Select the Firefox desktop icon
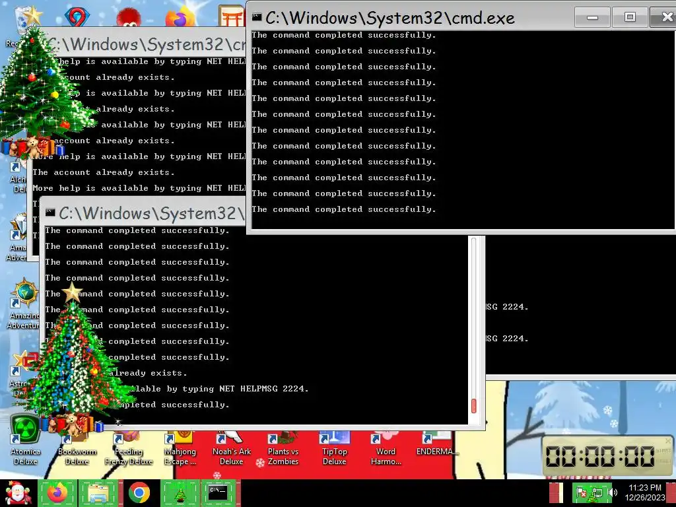The image size is (676, 507). pos(180,17)
